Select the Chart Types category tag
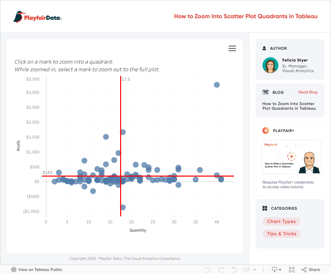 point(281,222)
